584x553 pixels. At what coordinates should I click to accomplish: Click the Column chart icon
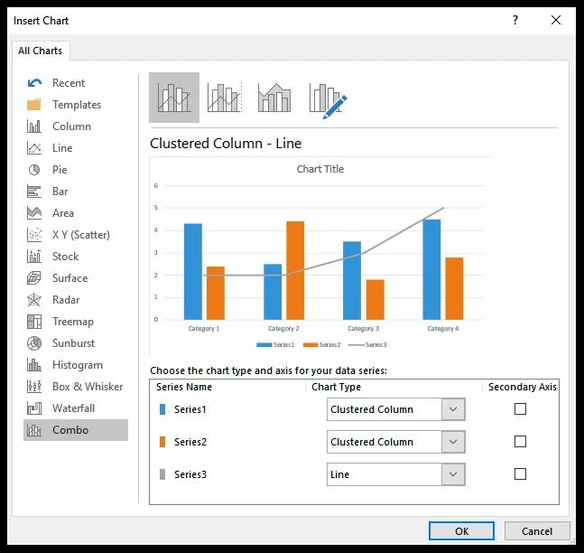coord(34,126)
